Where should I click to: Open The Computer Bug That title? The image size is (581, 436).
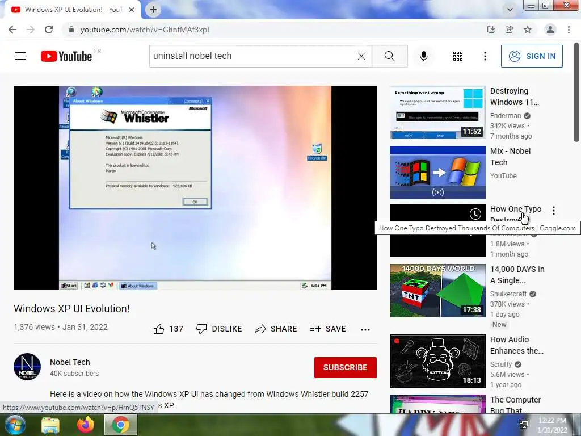(x=515, y=405)
